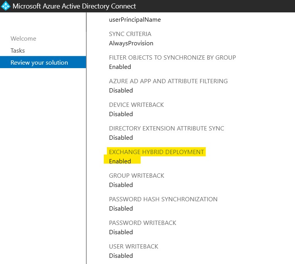Click the EXCHANGE HYBRID DEPLOYMENT heading
This screenshot has width=295, height=264.
pos(156,152)
